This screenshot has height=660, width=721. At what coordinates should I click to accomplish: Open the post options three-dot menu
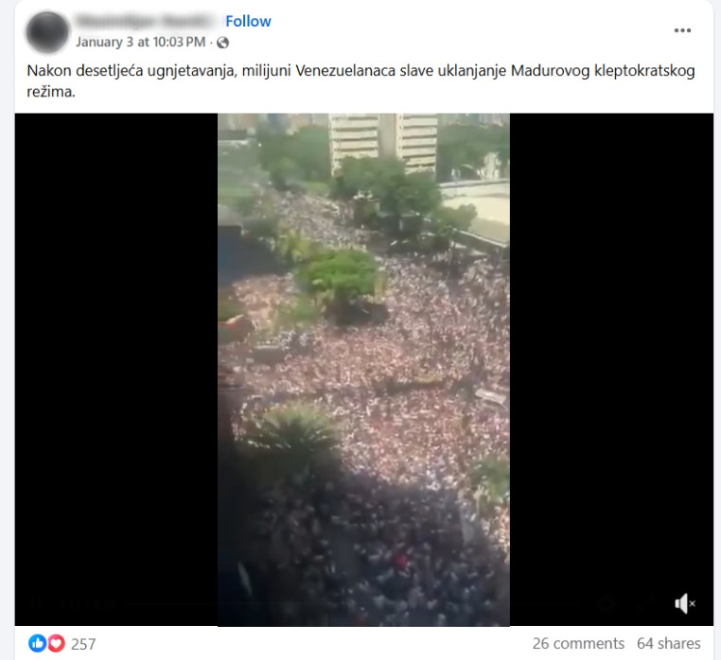coord(682,30)
